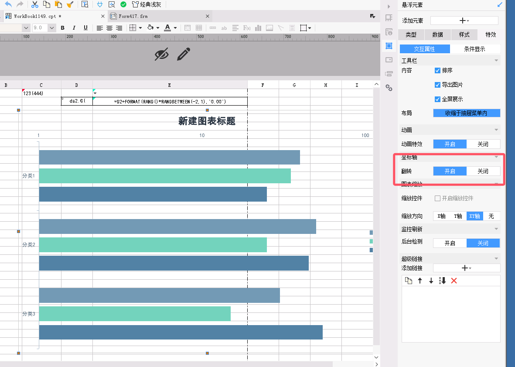The image size is (515, 367).
Task: Move the hyperlink up with the up arrow
Action: coord(420,281)
